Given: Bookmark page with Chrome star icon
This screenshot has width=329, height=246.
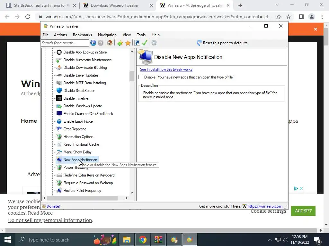Looking at the screenshot, I should 289,17.
